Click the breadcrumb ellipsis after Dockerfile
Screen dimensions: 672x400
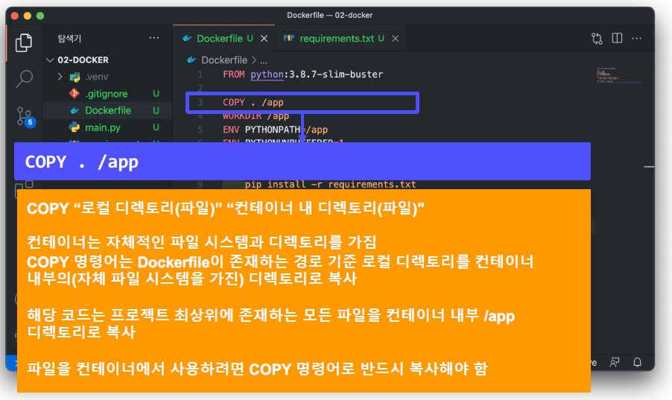[x=264, y=60]
